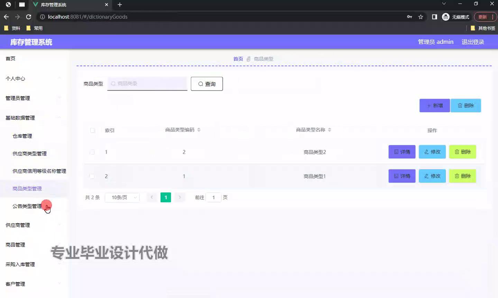Click the 退出登录 logout link
The height and width of the screenshot is (298, 498).
tap(473, 42)
